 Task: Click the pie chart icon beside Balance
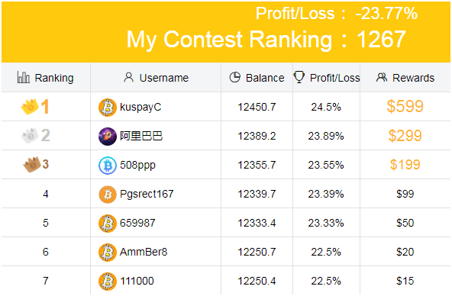pyautogui.click(x=235, y=77)
